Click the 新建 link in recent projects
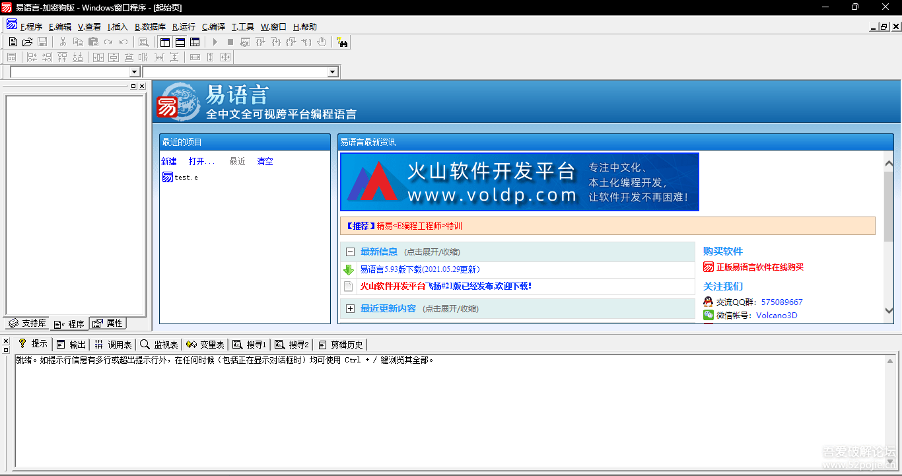902x476 pixels. (169, 161)
